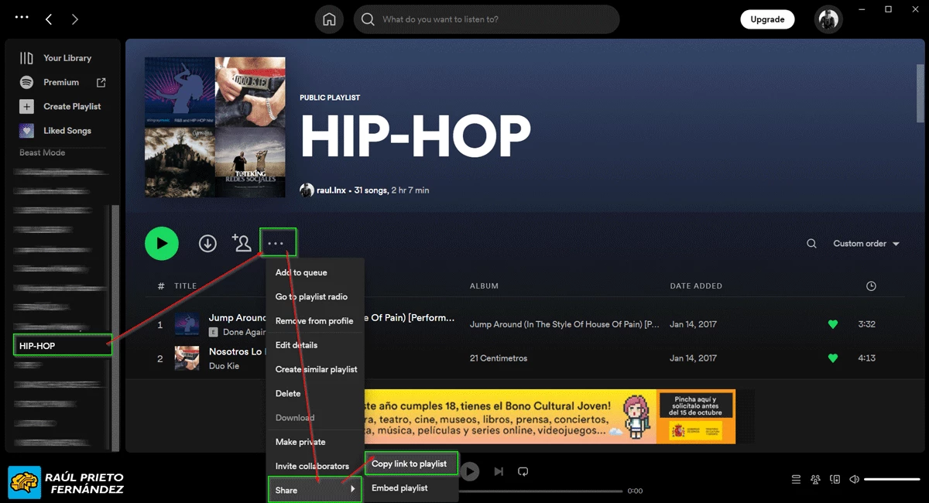Screen dimensions: 929x503
Task: Toggle the green heart on Jump Around
Action: (833, 324)
